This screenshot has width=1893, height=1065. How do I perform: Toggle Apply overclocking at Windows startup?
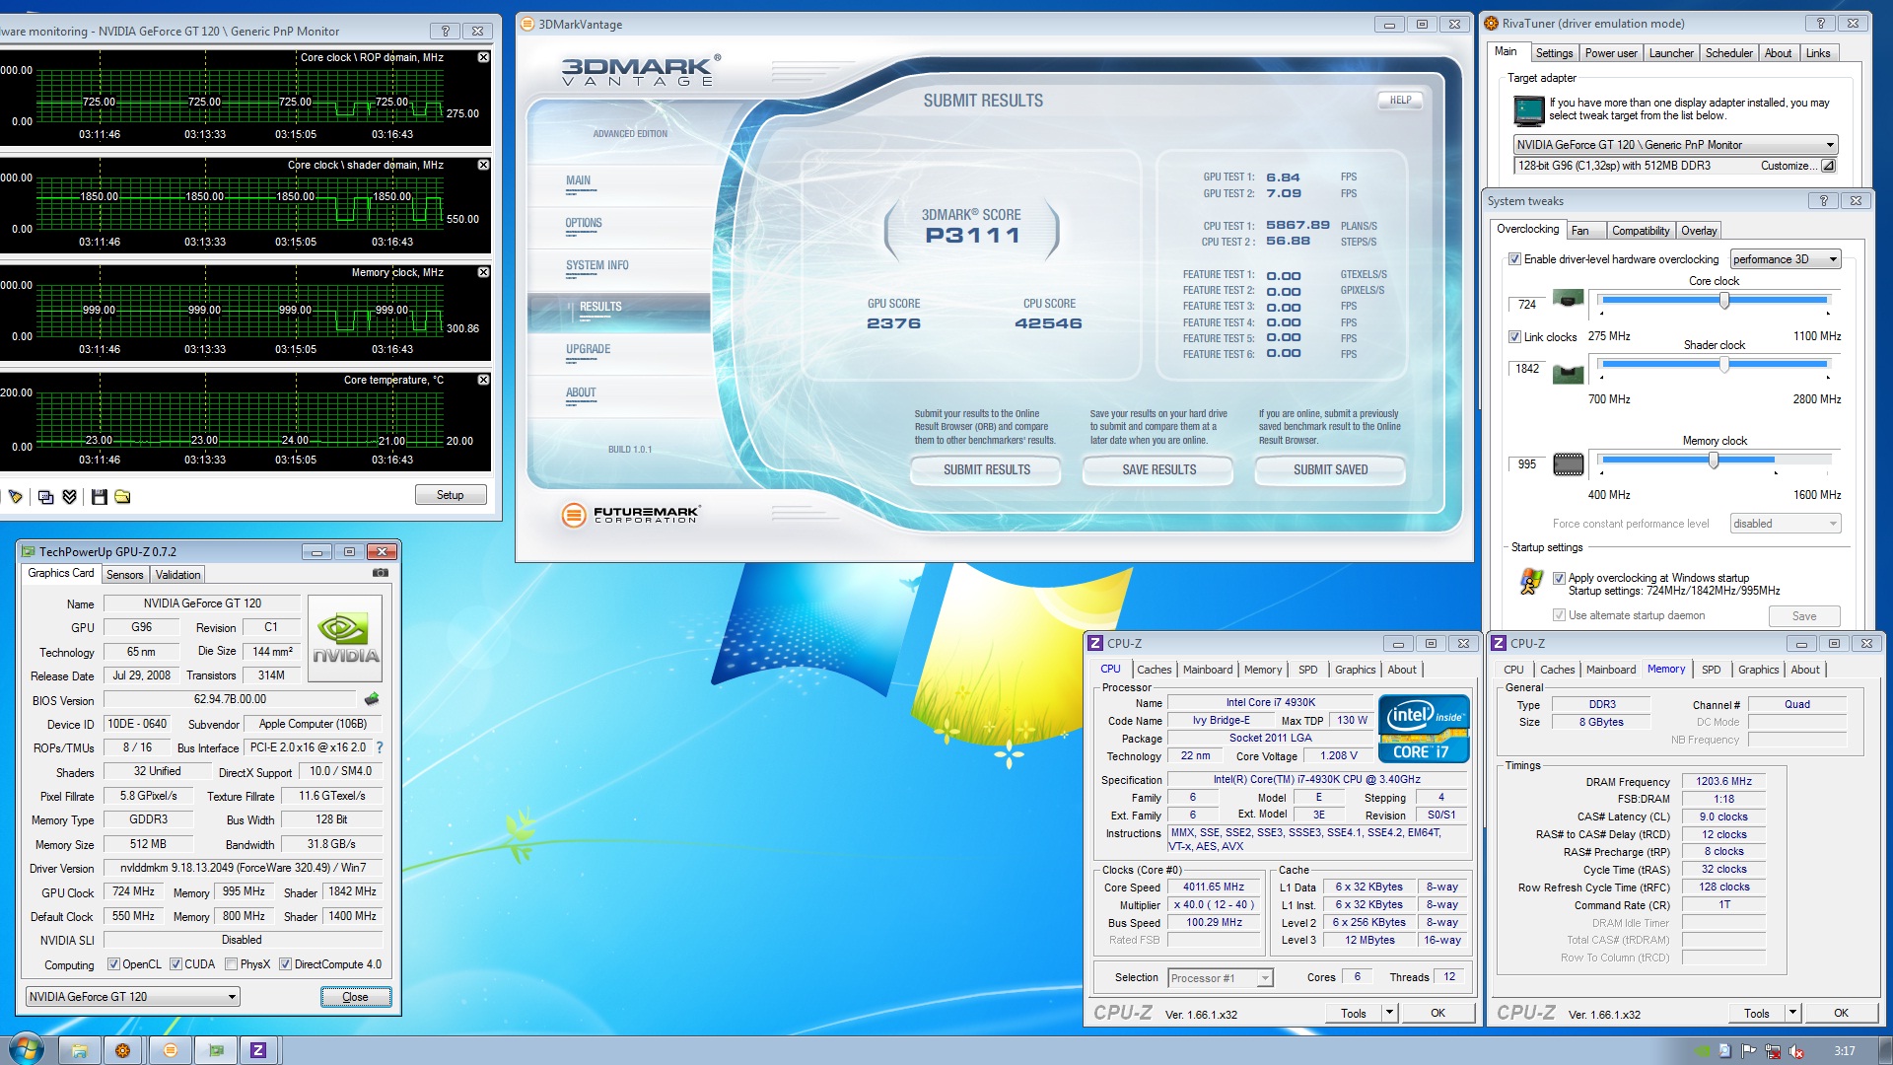point(1559,578)
